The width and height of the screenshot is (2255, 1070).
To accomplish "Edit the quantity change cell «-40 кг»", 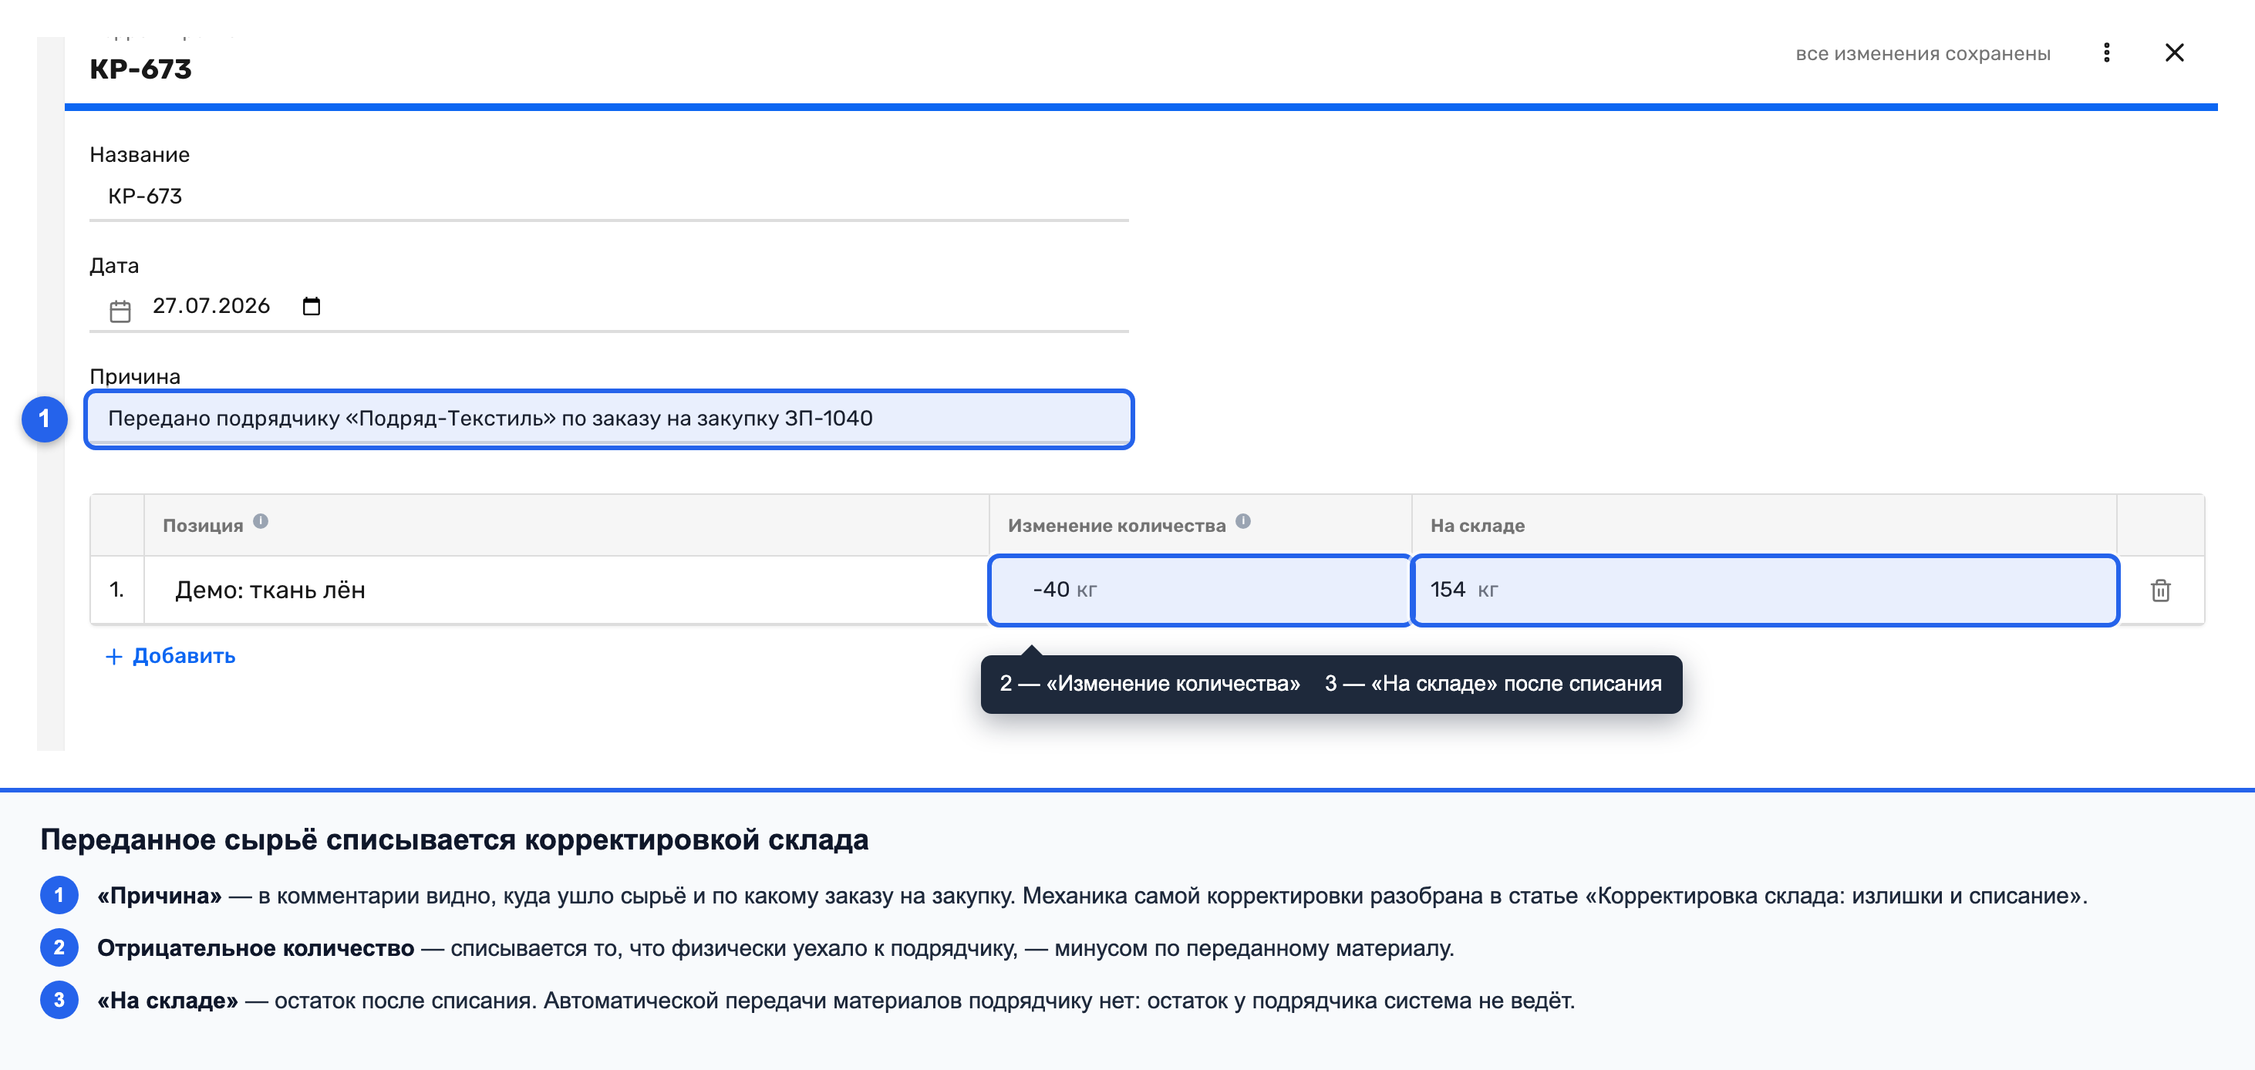I will [x=1199, y=591].
